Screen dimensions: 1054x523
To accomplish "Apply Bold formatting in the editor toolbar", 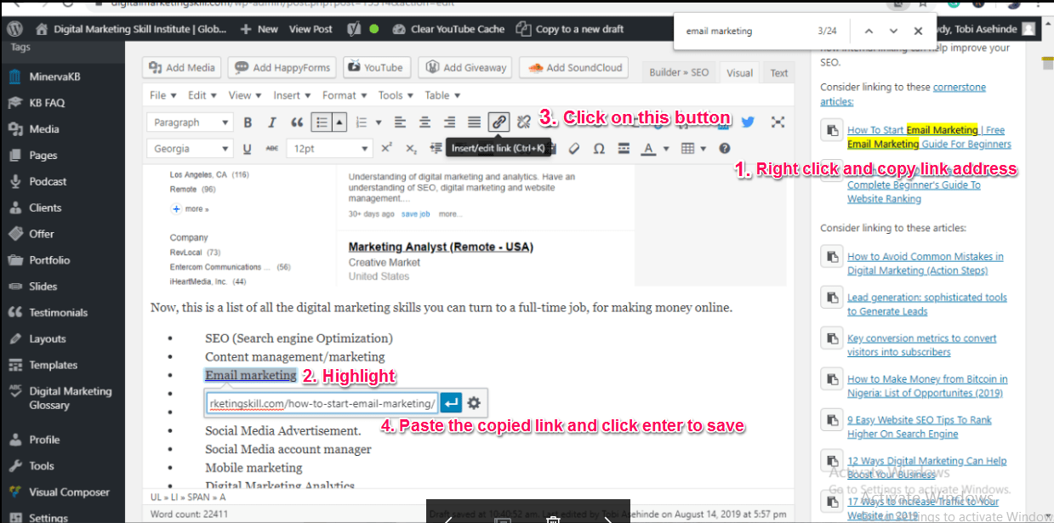I will pos(248,122).
